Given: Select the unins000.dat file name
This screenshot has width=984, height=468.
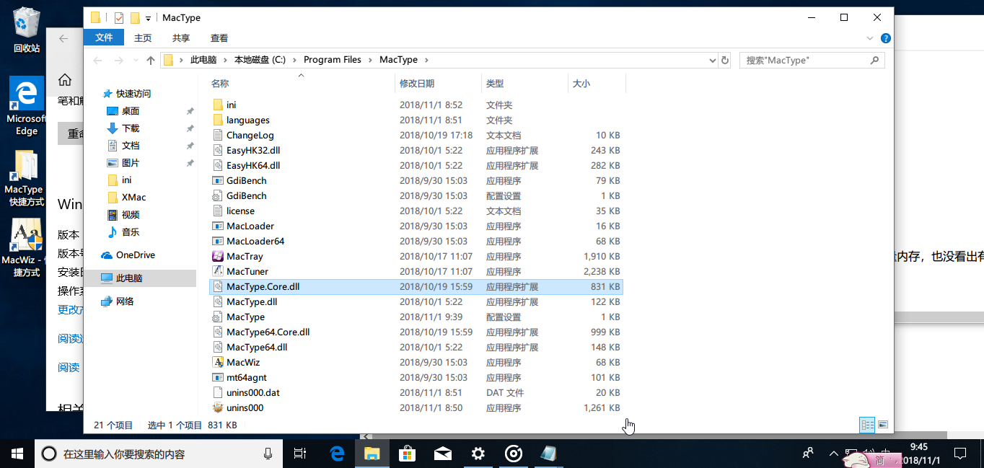Looking at the screenshot, I should pos(252,393).
